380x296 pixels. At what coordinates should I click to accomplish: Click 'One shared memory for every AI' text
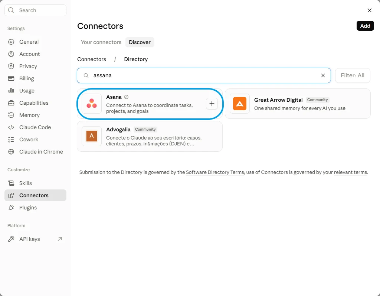(x=300, y=108)
